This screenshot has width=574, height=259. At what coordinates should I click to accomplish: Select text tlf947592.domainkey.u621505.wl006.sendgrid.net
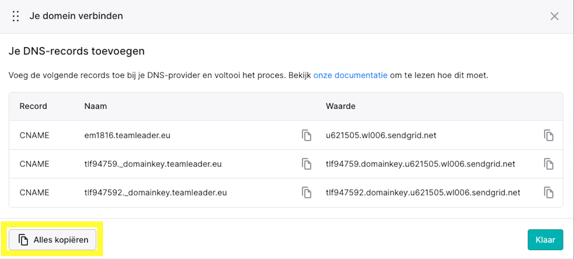[423, 193]
